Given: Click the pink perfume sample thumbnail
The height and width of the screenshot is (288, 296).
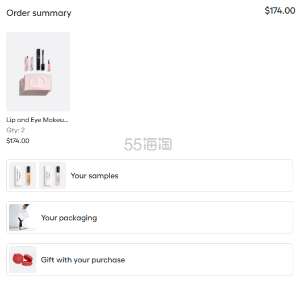Looking at the screenshot, I should coord(52,176).
